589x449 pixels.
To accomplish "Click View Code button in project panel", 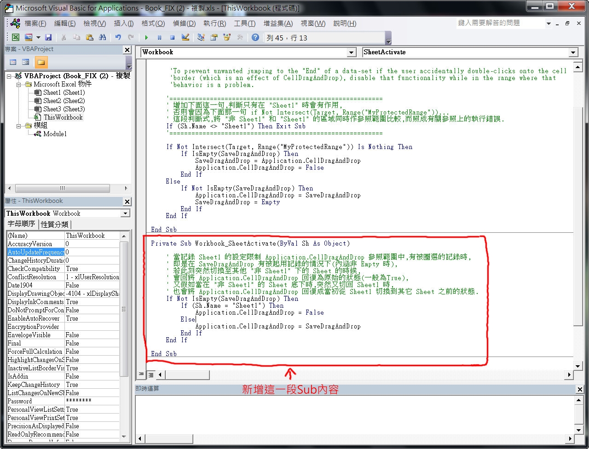I will click(13, 62).
